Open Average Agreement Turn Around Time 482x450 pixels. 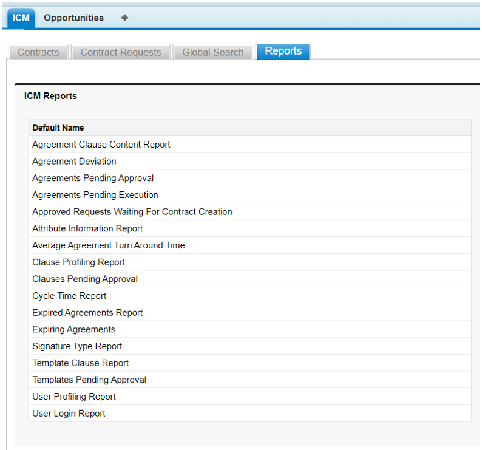[109, 245]
